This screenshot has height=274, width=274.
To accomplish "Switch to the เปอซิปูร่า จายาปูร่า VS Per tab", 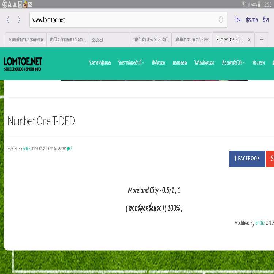I will click(x=192, y=40).
